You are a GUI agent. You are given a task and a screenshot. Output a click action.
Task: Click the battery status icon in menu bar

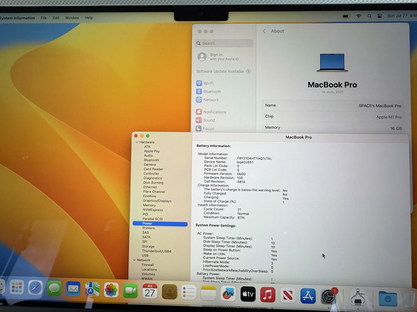pyautogui.click(x=346, y=16)
